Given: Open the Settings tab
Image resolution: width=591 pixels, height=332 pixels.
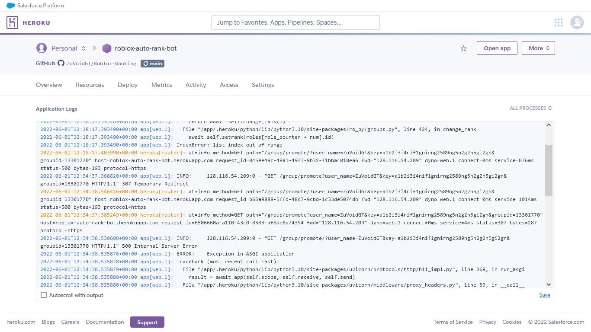Looking at the screenshot, I should tap(263, 85).
